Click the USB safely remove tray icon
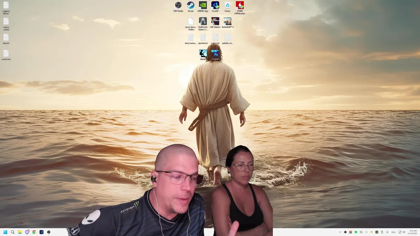The image size is (420, 236). [382, 232]
